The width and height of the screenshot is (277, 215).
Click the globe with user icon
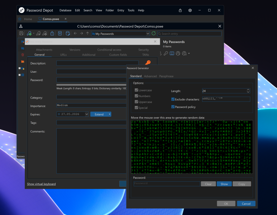184,53
